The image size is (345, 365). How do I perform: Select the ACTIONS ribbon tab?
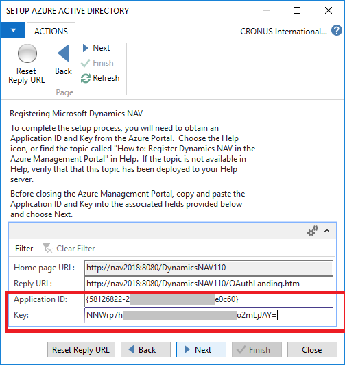coord(51,31)
